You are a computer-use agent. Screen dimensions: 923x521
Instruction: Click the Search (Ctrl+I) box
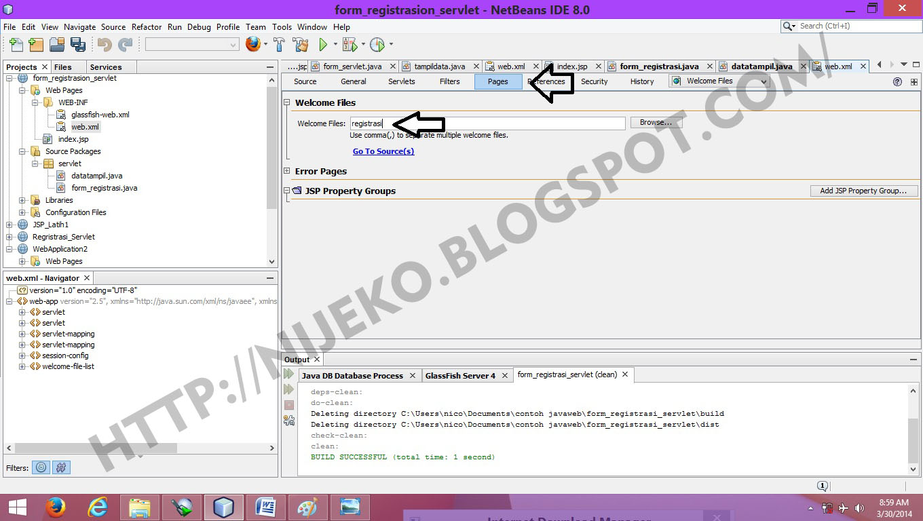click(851, 26)
